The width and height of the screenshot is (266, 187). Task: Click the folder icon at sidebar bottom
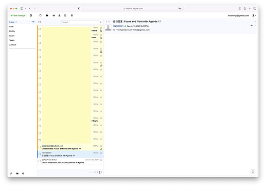(17, 174)
